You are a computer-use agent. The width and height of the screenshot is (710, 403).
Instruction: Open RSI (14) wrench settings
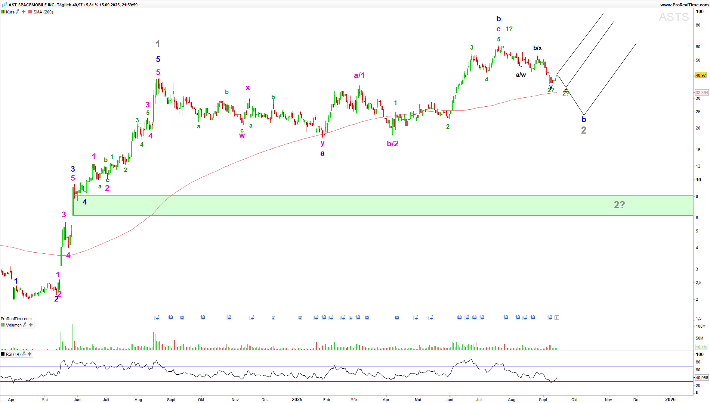coord(24,354)
